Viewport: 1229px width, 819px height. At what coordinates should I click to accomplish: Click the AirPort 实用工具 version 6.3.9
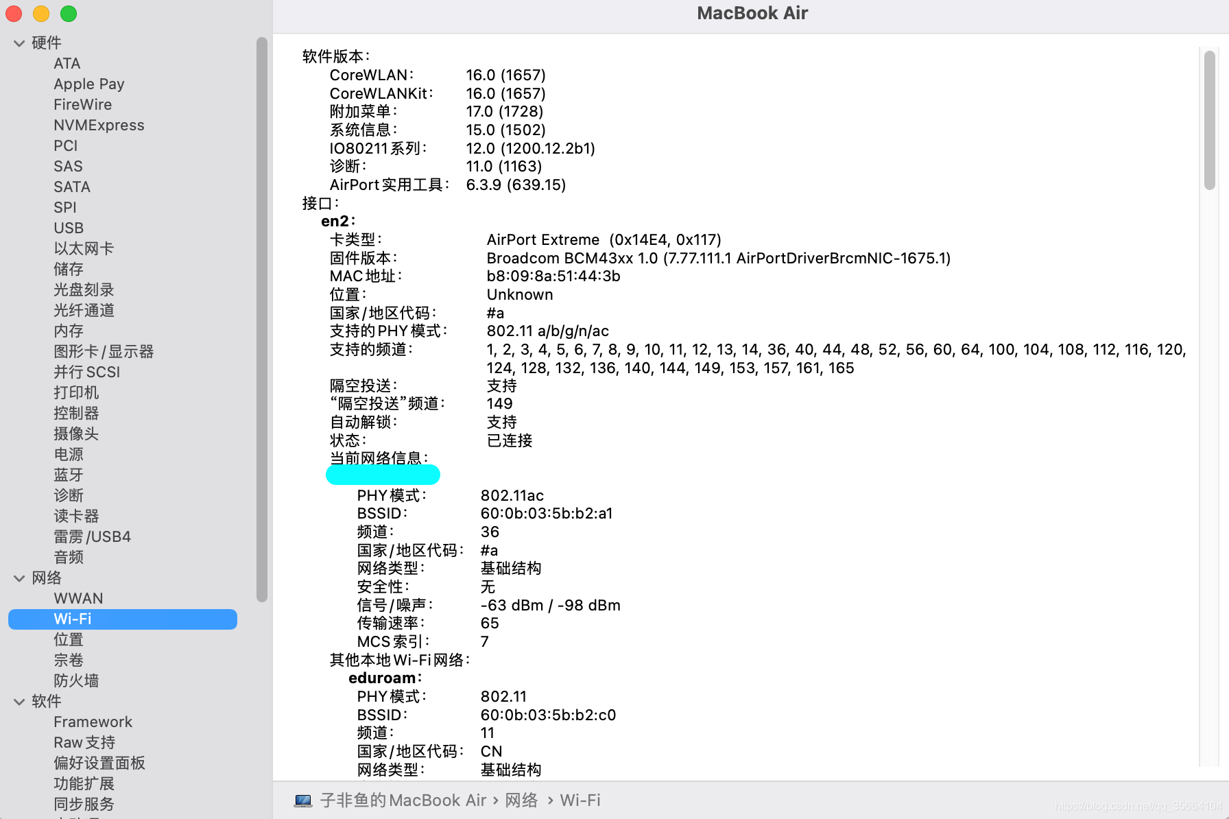516,185
